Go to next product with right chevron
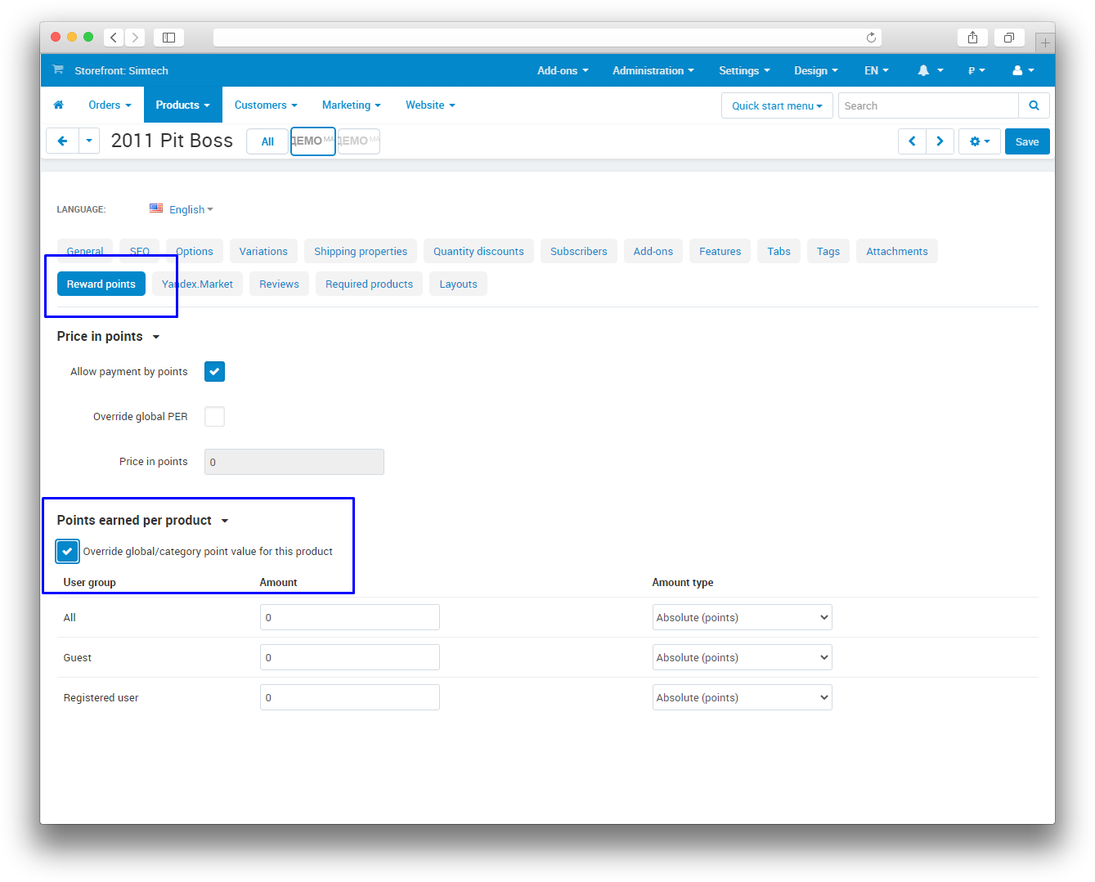This screenshot has height=882, width=1095. pyautogui.click(x=940, y=141)
